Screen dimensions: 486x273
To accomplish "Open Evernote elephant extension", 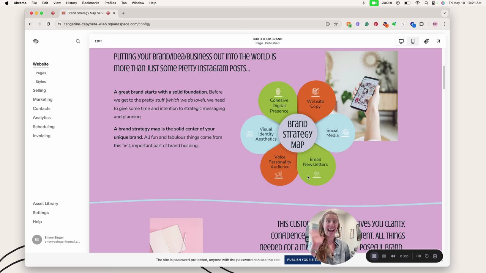I will [394, 24].
